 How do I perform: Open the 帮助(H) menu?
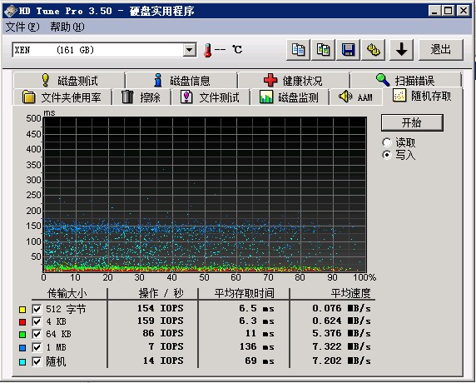click(x=67, y=27)
